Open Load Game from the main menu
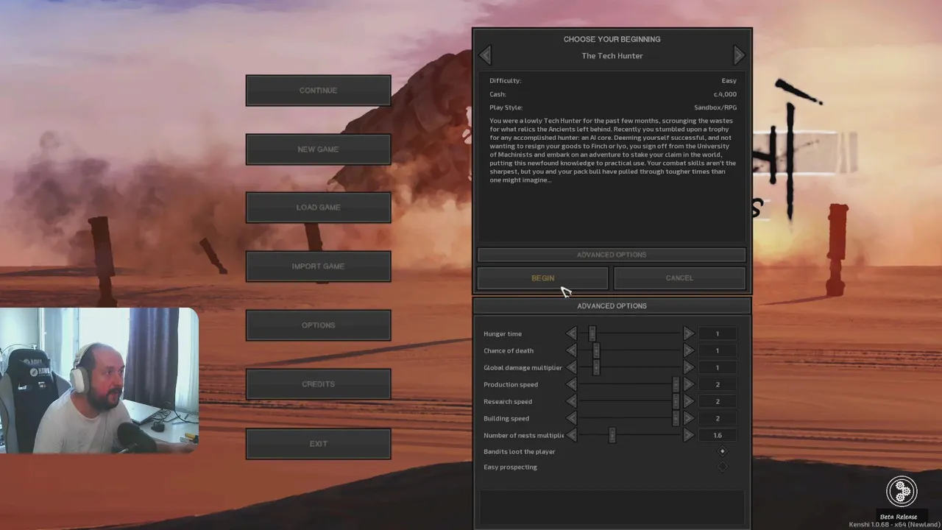The width and height of the screenshot is (942, 530). 318,208
